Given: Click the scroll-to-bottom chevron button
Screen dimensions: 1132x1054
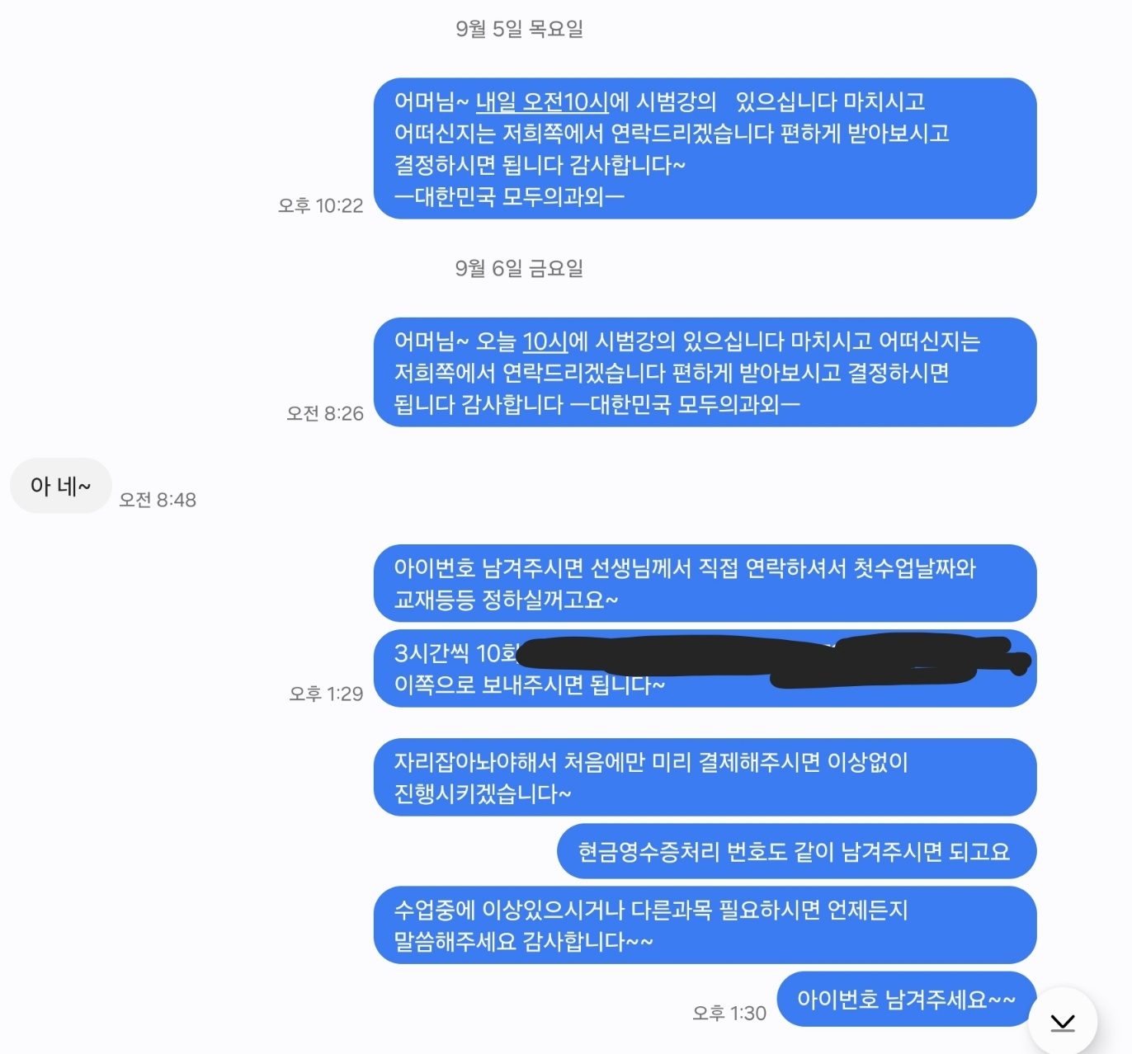Looking at the screenshot, I should tap(1063, 1022).
